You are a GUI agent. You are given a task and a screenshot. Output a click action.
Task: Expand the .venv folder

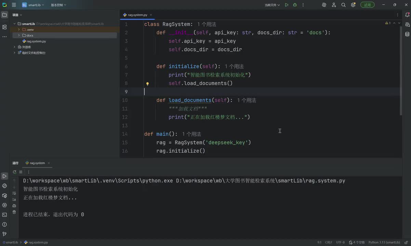pyautogui.click(x=19, y=30)
